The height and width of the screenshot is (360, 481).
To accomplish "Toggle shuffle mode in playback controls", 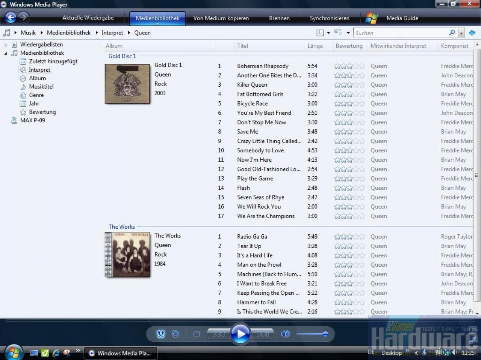I will (161, 334).
